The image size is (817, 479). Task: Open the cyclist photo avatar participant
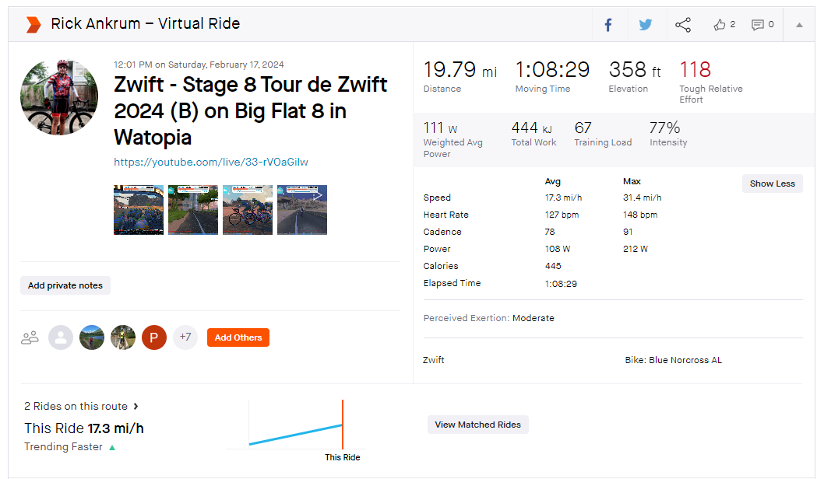[123, 337]
